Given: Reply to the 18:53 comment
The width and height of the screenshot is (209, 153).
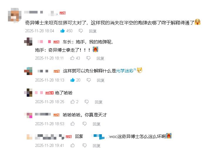Looking at the screenshot, I should tap(97, 124).
